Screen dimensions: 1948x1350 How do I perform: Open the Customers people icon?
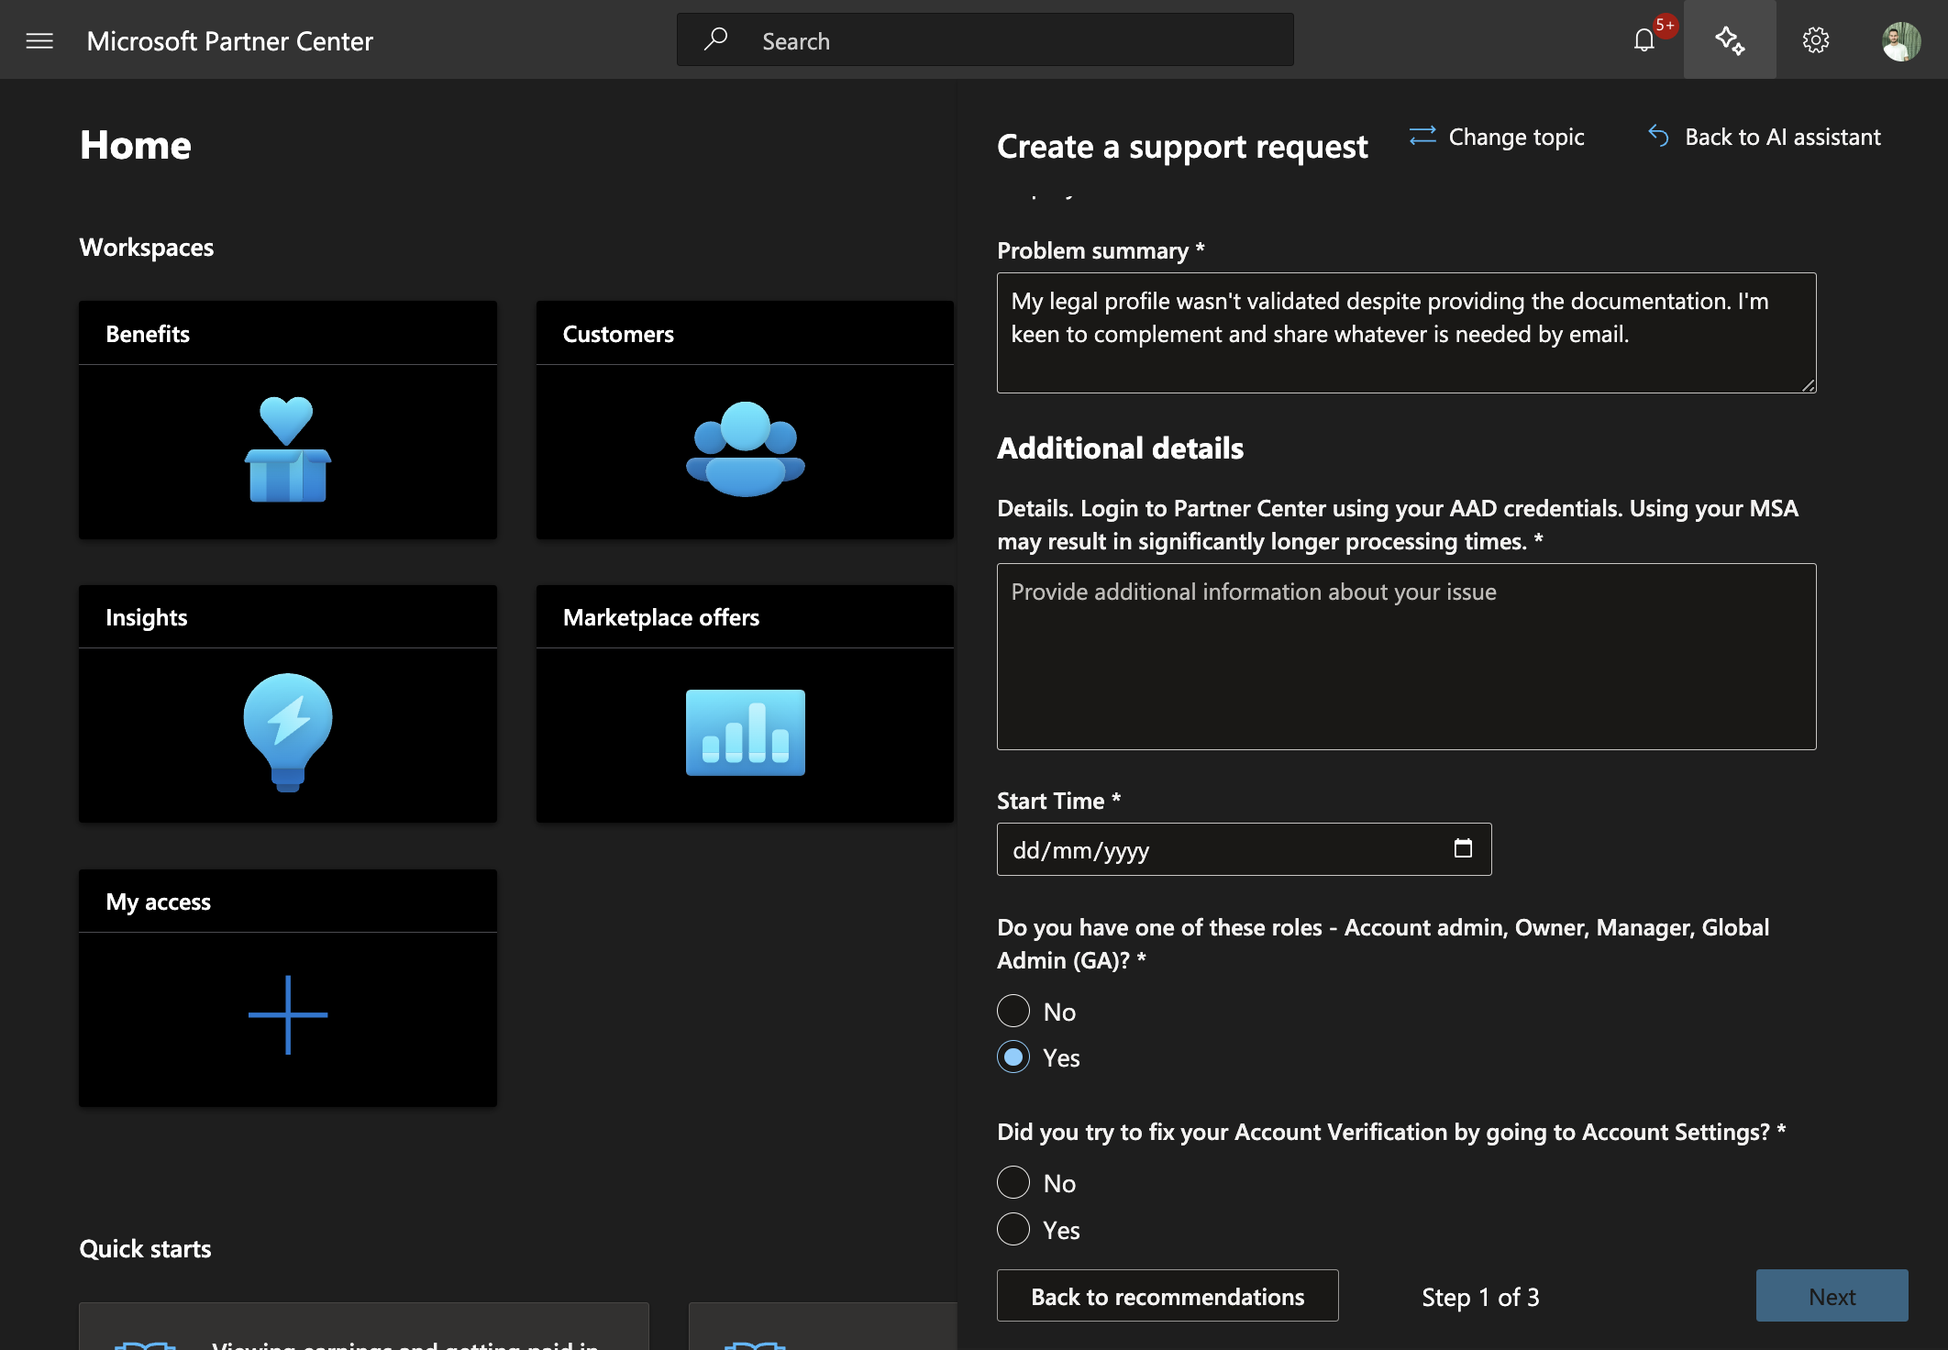tap(745, 449)
